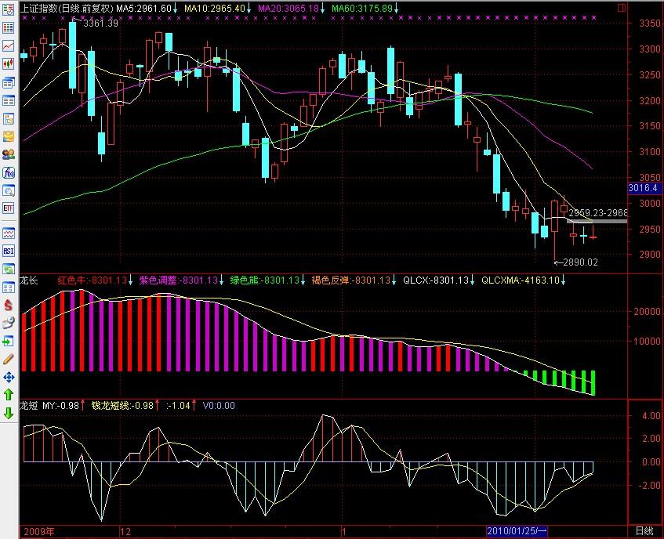
Task: Click the two-people users icon in sidebar
Action: tap(9, 154)
